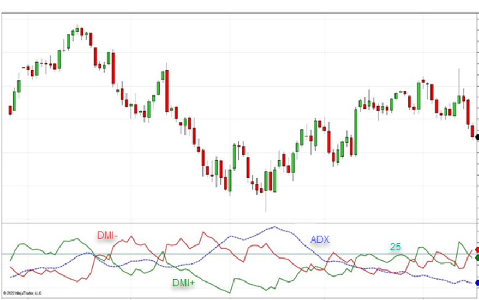The height and width of the screenshot is (300, 479).
Task: Click the black title bar at the top
Action: click(240, 6)
